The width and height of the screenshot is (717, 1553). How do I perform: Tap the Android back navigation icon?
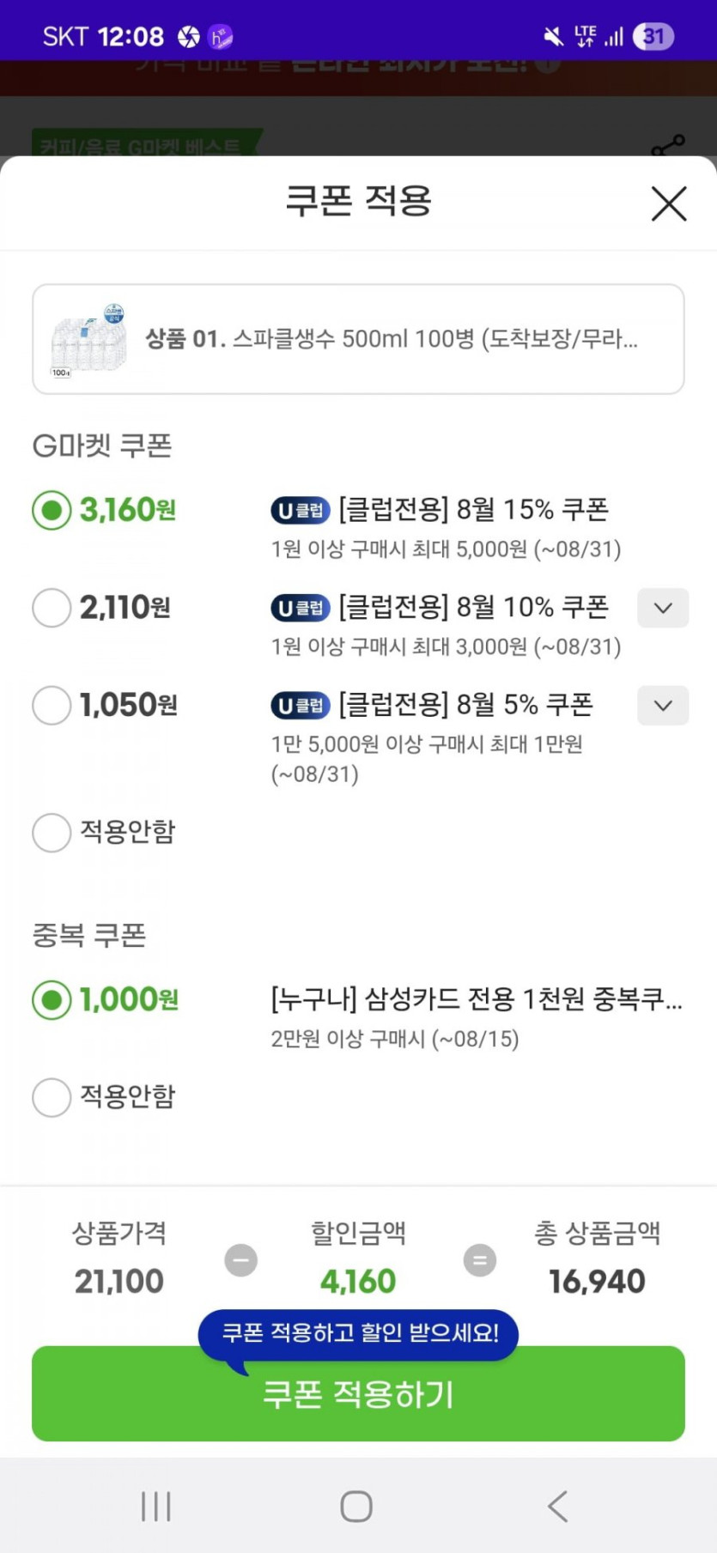pyautogui.click(x=558, y=1506)
